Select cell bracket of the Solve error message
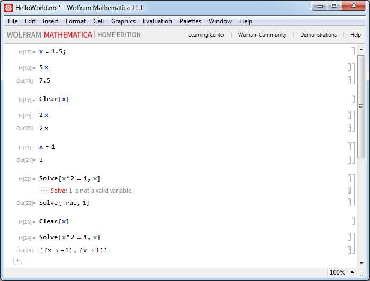Screen dimensions: 370x281 (350, 190)
